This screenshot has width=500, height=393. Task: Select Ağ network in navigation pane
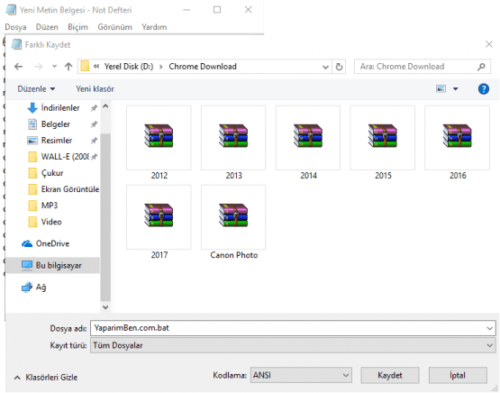(34, 288)
